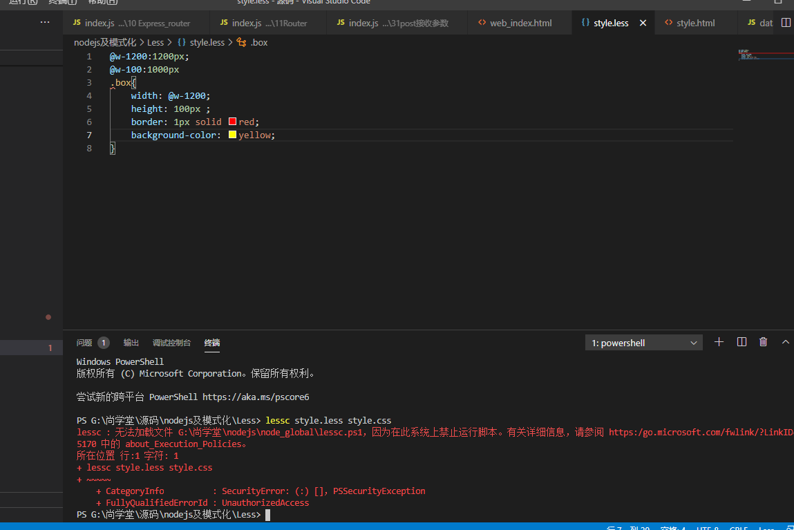Click the 'yellow' value text

pyautogui.click(x=255, y=135)
